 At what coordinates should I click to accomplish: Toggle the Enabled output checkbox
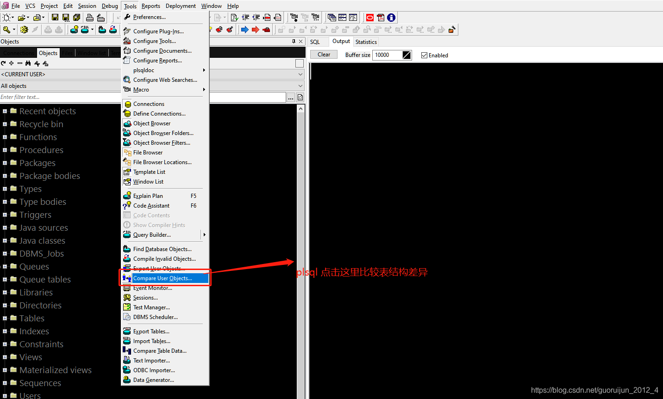[424, 55]
